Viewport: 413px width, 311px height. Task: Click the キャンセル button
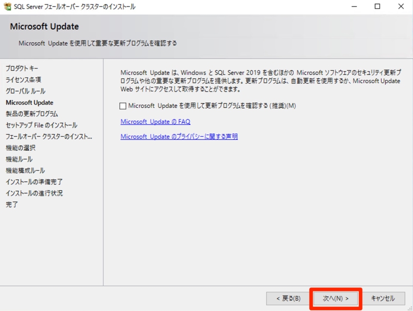[383, 299]
